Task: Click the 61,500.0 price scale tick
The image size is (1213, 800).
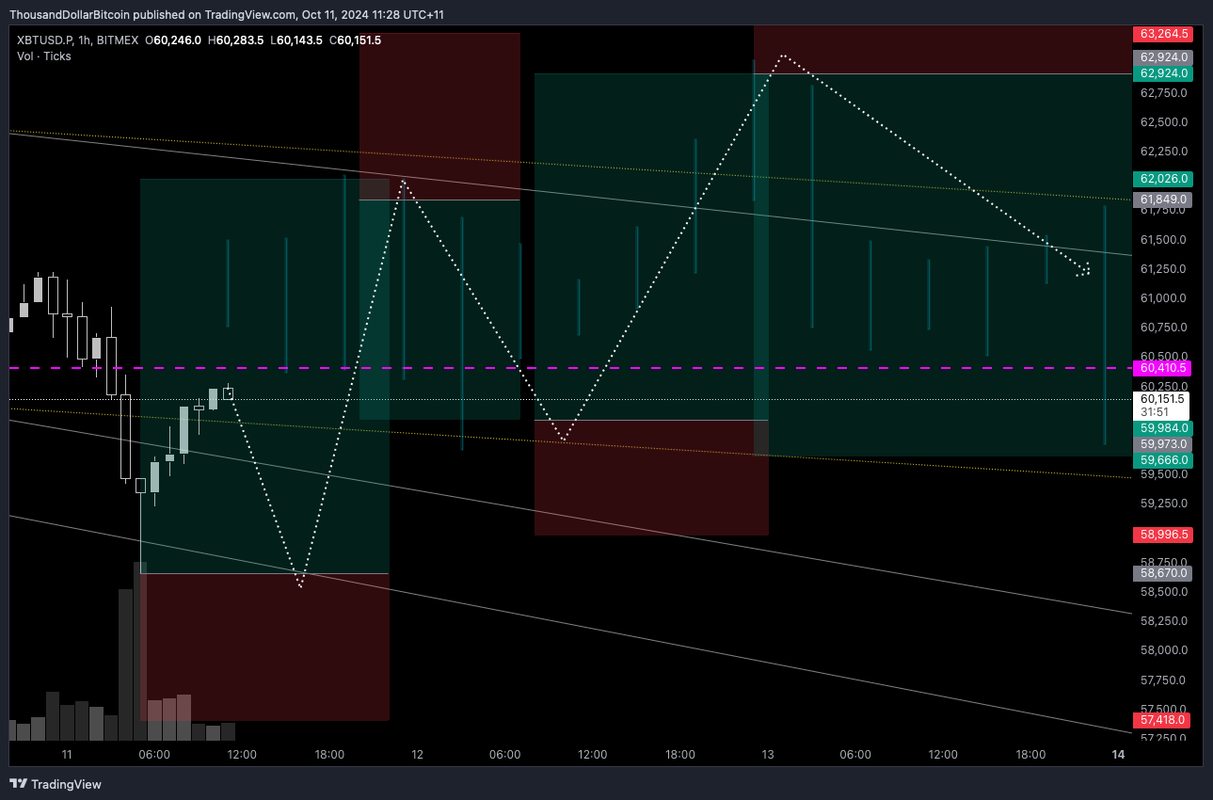Action: [x=1164, y=240]
